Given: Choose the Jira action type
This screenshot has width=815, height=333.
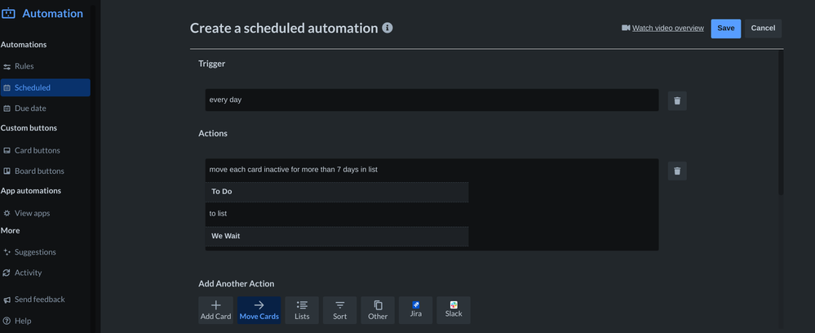Looking at the screenshot, I should point(416,311).
